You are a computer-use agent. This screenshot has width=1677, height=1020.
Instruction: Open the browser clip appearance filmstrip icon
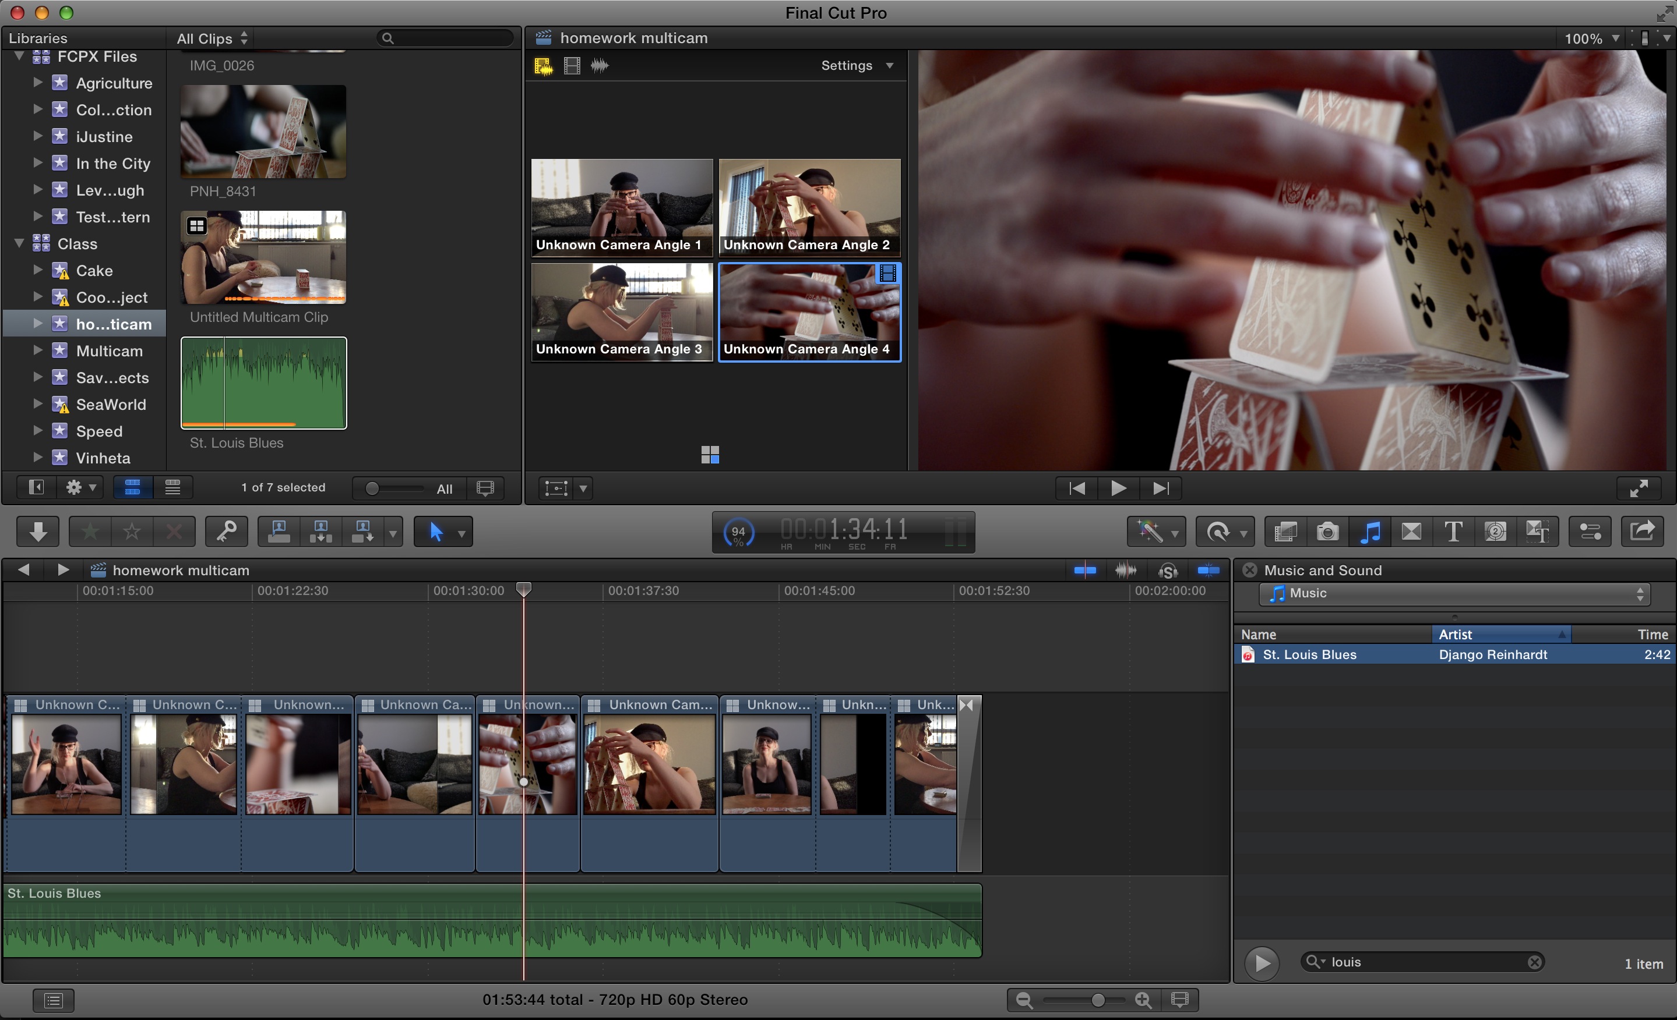(x=485, y=488)
